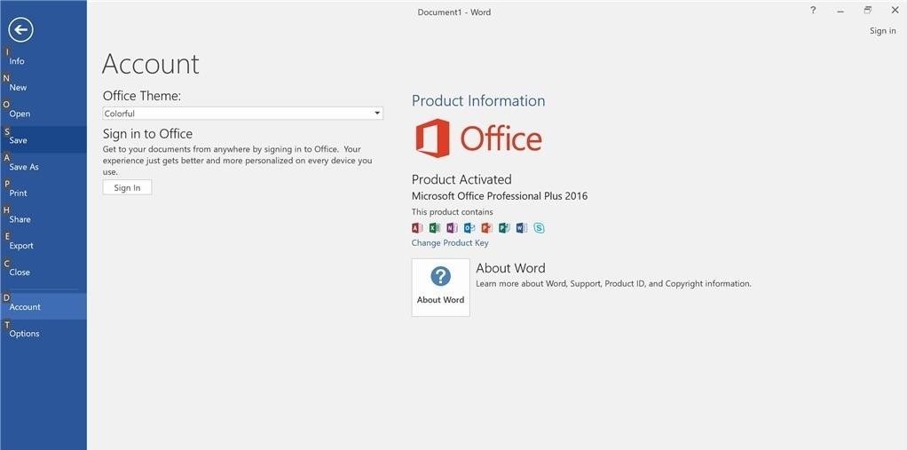
Task: Click the Sign In button under Sign in to Office
Action: click(x=127, y=187)
